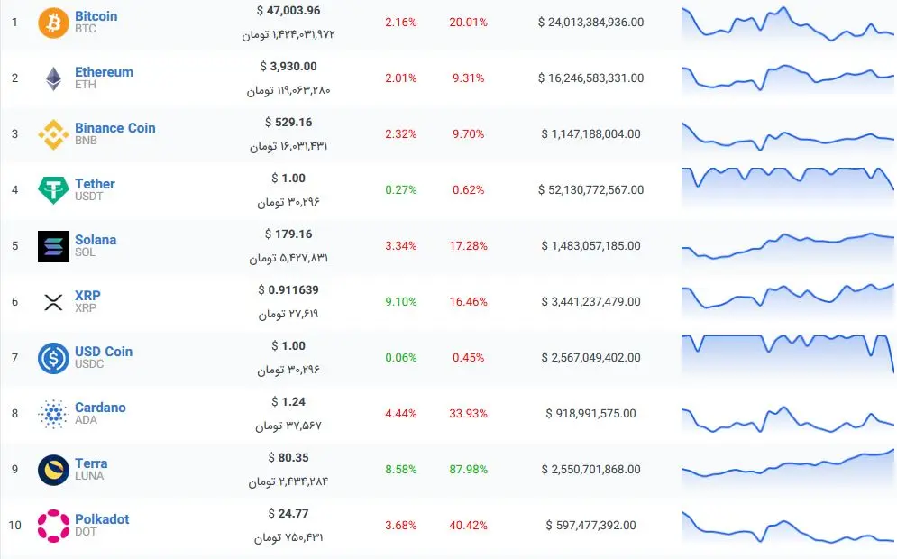
Task: Open the Bitcoin coin page link
Action: point(96,16)
